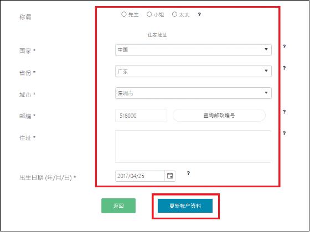The width and height of the screenshot is (310, 232).
Task: Click the help question mark beside the 住址 textbox
Action: click(x=284, y=133)
